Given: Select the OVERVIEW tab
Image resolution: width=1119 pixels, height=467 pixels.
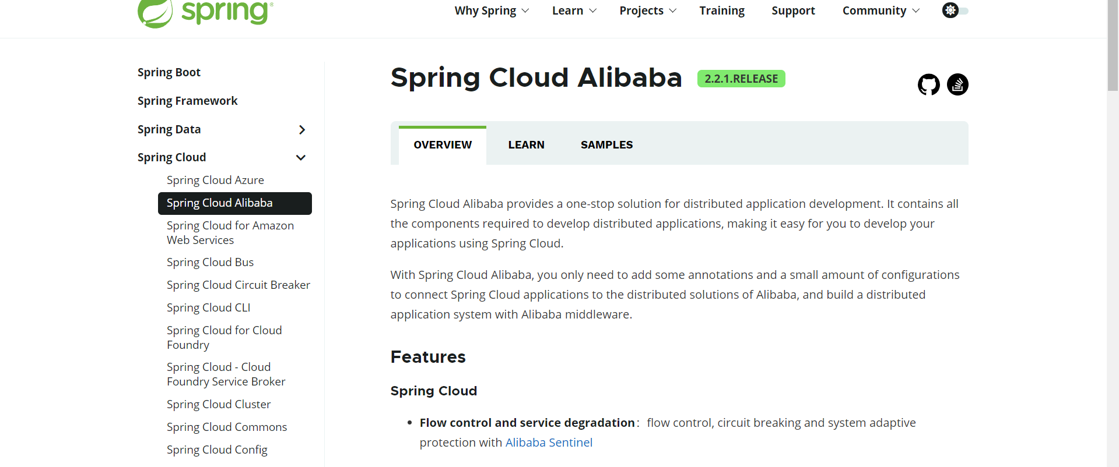Looking at the screenshot, I should pos(443,145).
